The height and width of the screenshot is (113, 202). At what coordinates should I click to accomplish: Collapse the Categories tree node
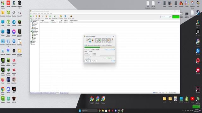tap(31, 22)
